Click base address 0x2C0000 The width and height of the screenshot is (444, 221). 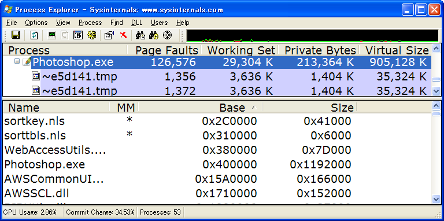230,121
